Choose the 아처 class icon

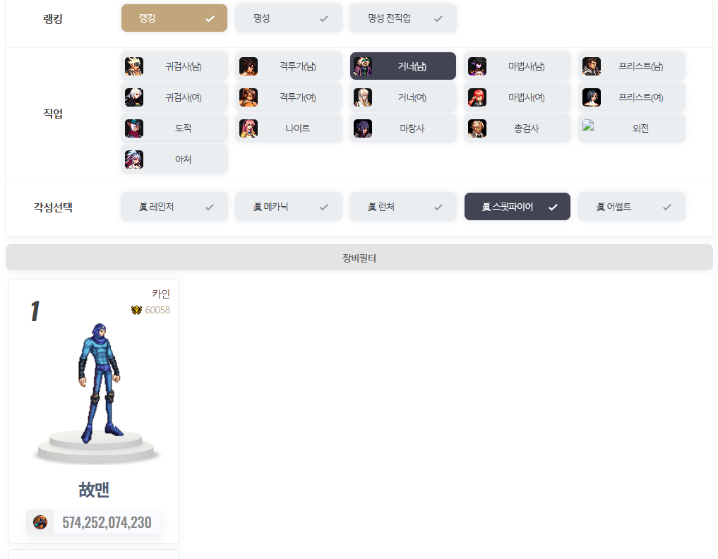coord(134,160)
